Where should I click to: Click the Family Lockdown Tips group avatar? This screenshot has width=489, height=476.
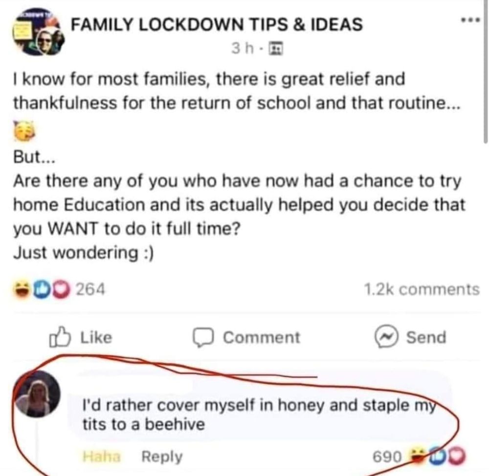pyautogui.click(x=39, y=33)
